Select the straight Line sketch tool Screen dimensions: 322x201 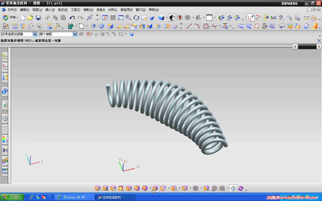[189, 26]
